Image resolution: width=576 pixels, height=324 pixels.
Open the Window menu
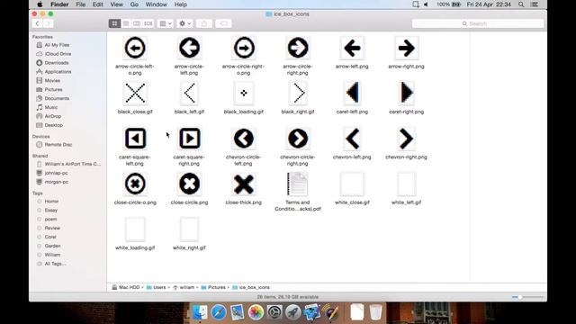point(156,4)
